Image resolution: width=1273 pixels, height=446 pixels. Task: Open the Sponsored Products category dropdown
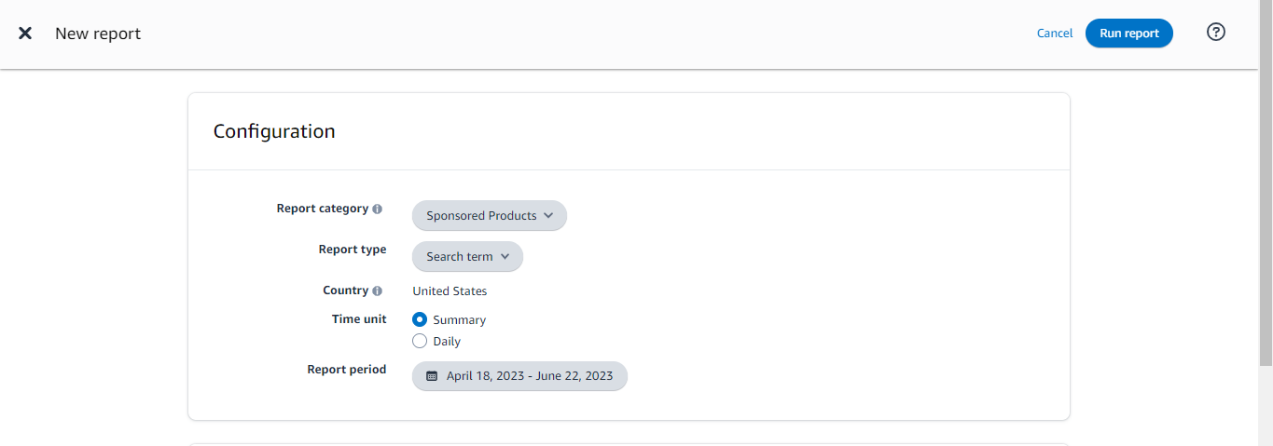[489, 216]
